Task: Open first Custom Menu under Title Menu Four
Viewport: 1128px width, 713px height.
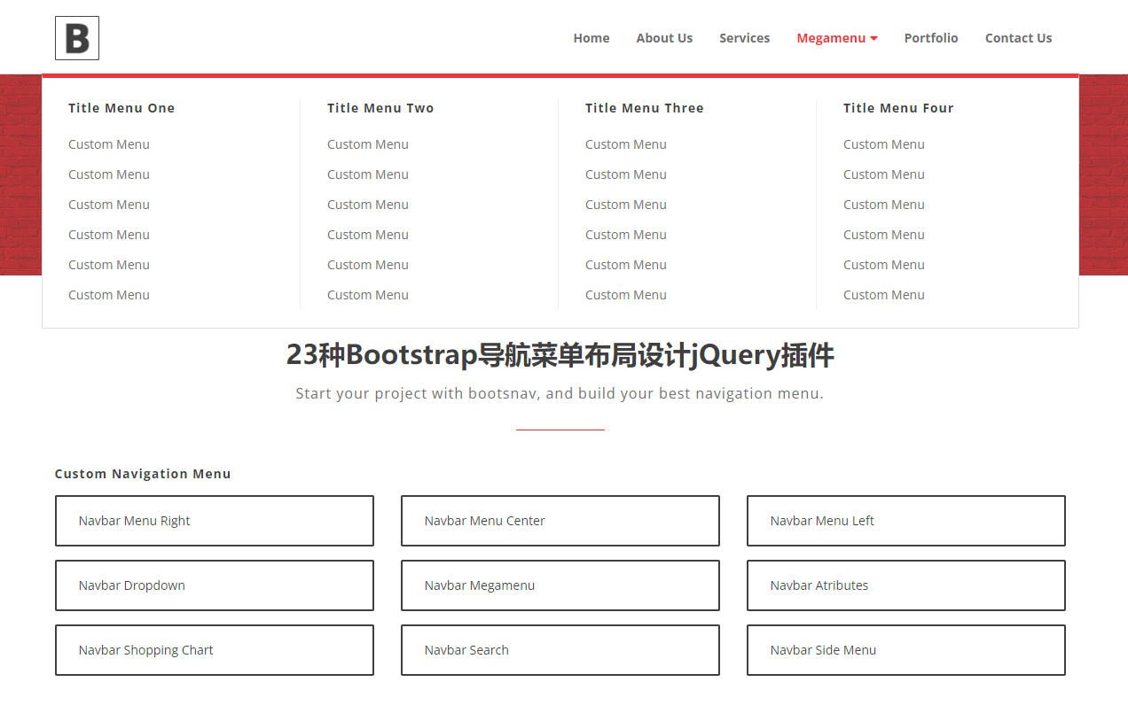Action: [884, 144]
